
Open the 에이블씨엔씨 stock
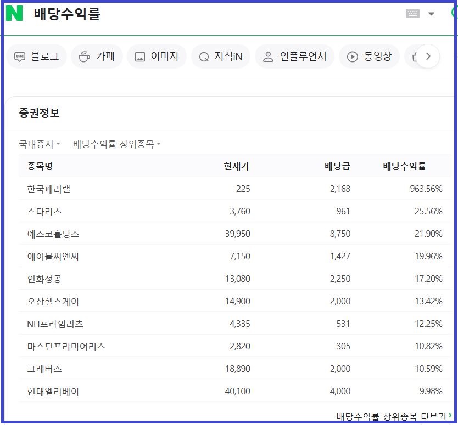(53, 257)
